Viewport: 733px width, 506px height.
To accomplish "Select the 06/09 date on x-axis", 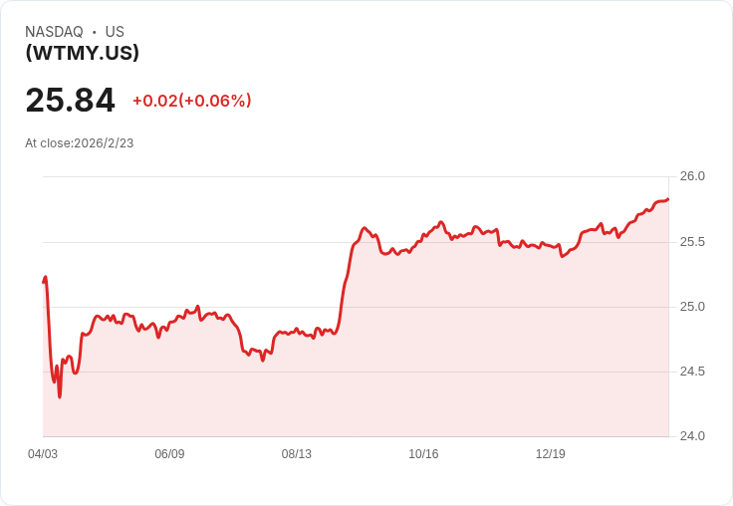I will pos(169,454).
